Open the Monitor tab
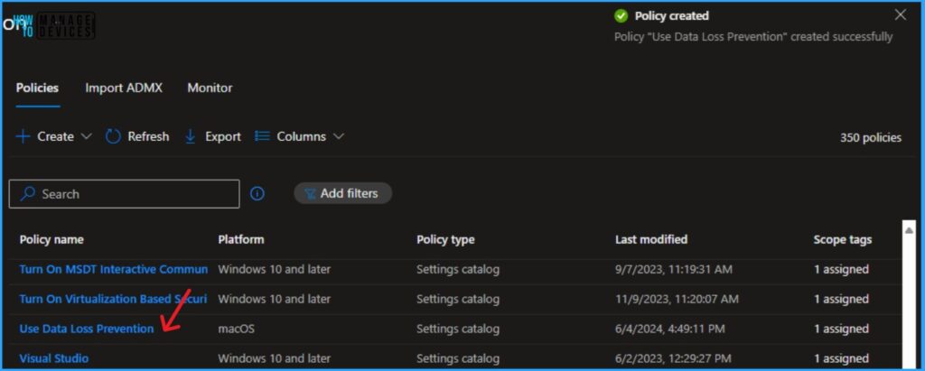The image size is (925, 371). coord(210,88)
